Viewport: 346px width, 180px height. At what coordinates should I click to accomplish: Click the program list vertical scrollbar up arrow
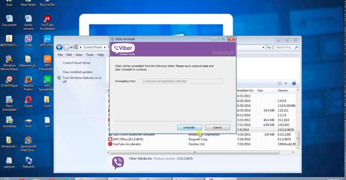[298, 90]
